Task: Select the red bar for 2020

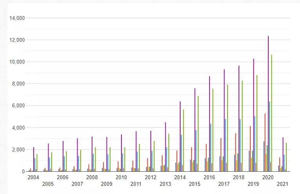Action: tap(265, 142)
